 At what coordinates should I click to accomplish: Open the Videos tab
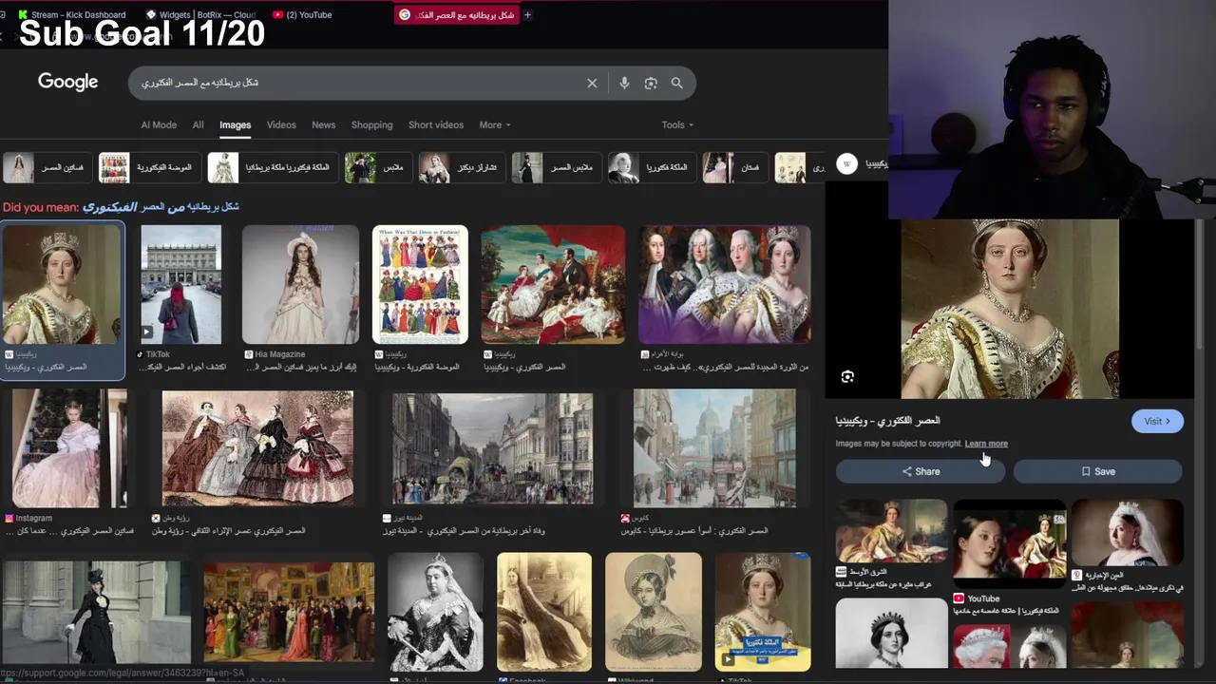281,125
